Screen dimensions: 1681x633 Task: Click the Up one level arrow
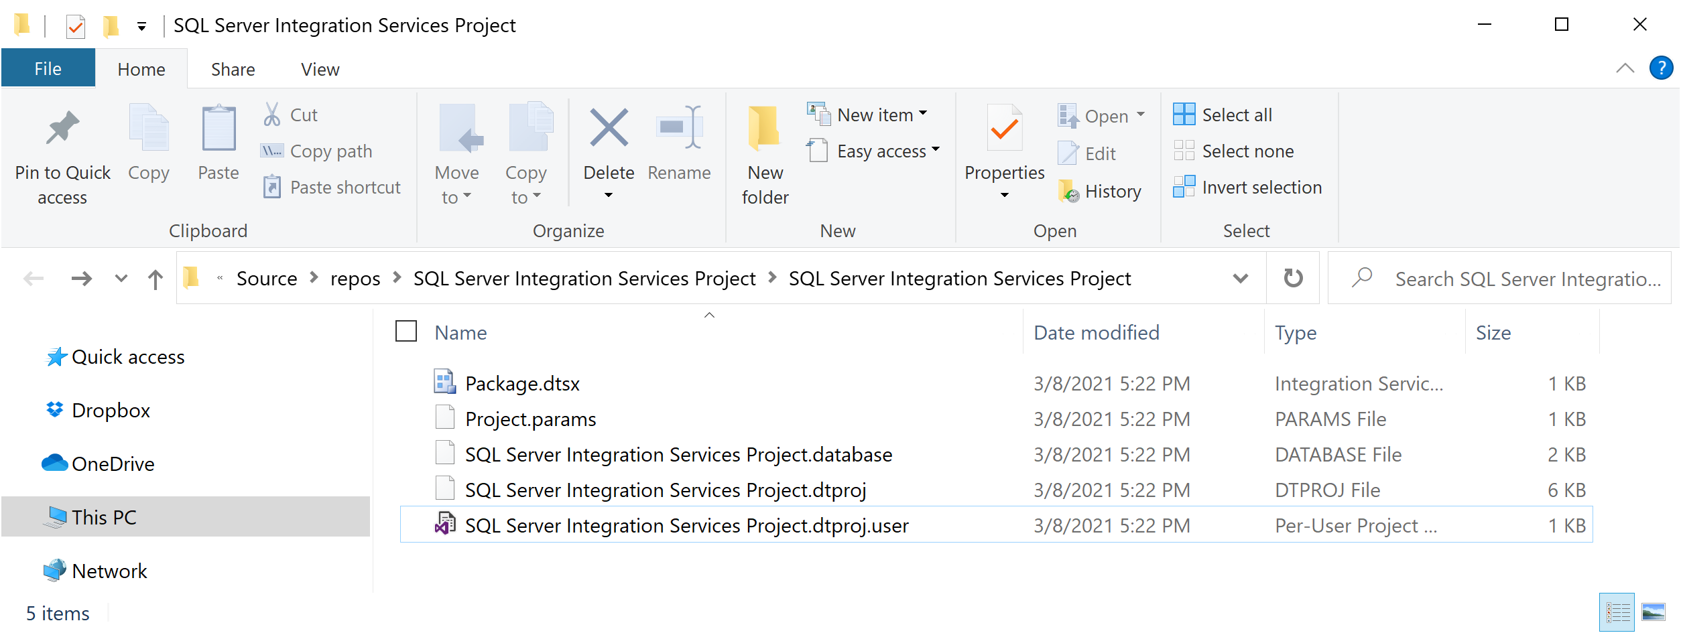(155, 279)
